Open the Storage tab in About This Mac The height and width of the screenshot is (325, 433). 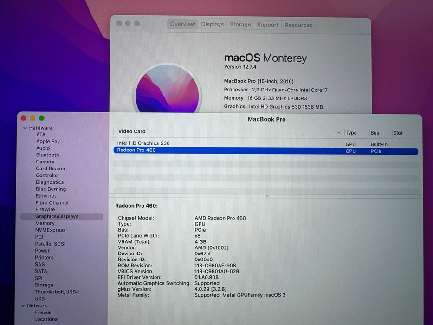[x=240, y=25]
